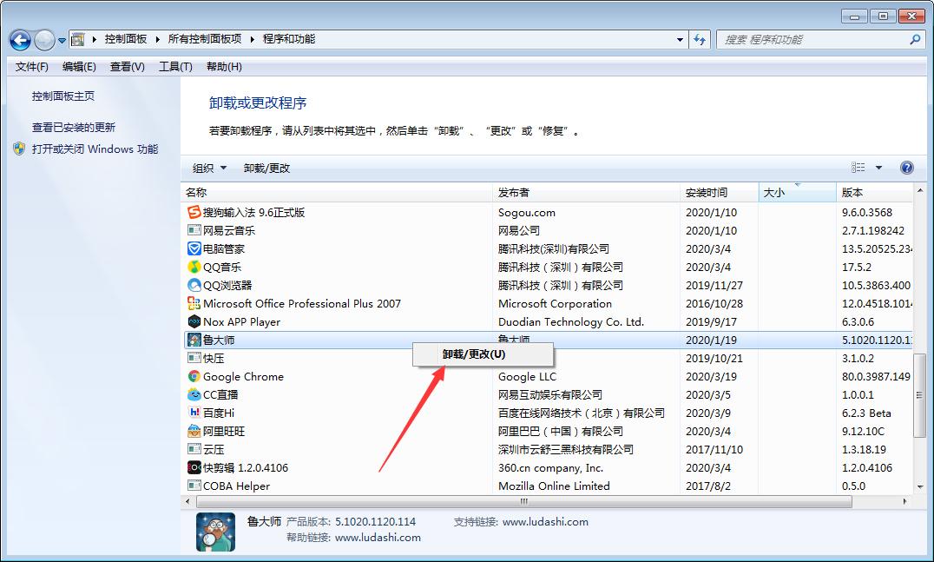The width and height of the screenshot is (934, 562).
Task: Click the Nox APP Player icon
Action: point(194,321)
